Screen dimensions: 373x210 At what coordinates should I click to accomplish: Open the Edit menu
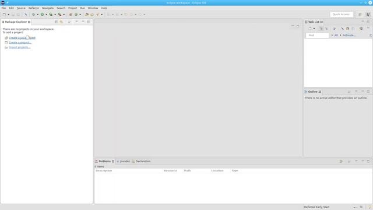(x=11, y=8)
